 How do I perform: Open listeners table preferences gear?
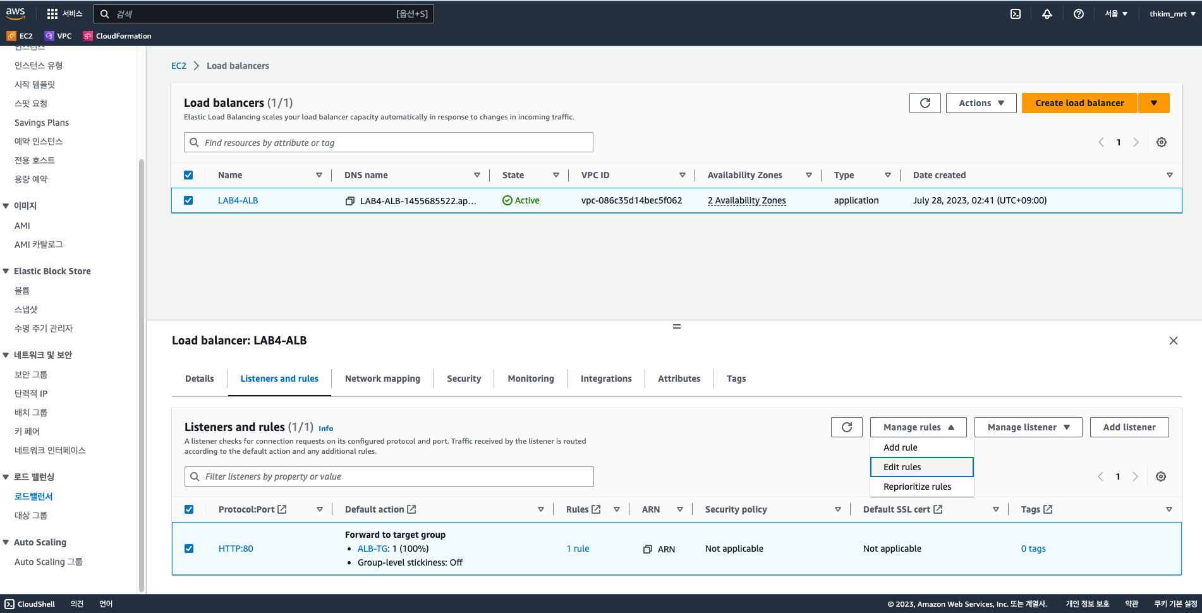click(1161, 476)
